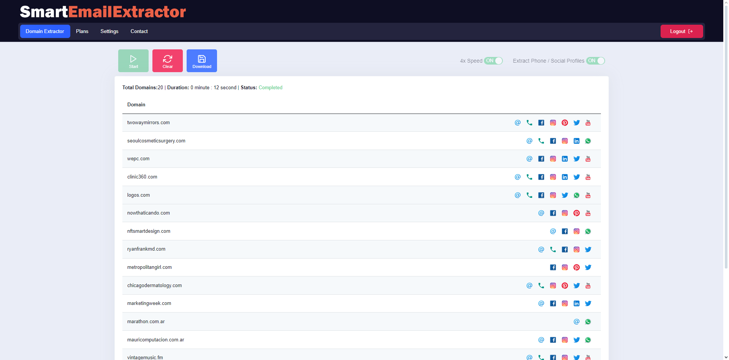
Task: Click the Start button
Action: (133, 61)
